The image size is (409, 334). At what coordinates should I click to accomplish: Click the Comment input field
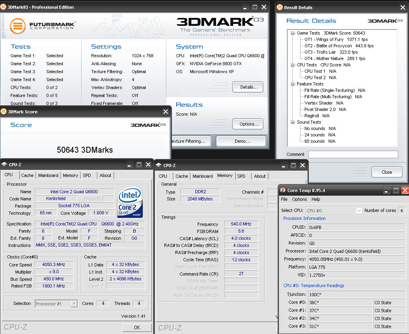[x=353, y=154]
